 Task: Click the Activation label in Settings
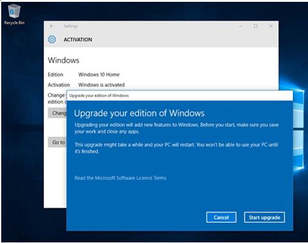[59, 84]
